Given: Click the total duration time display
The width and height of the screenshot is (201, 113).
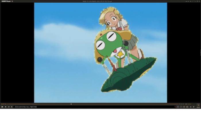Looking at the screenshot, I should click(x=182, y=104).
